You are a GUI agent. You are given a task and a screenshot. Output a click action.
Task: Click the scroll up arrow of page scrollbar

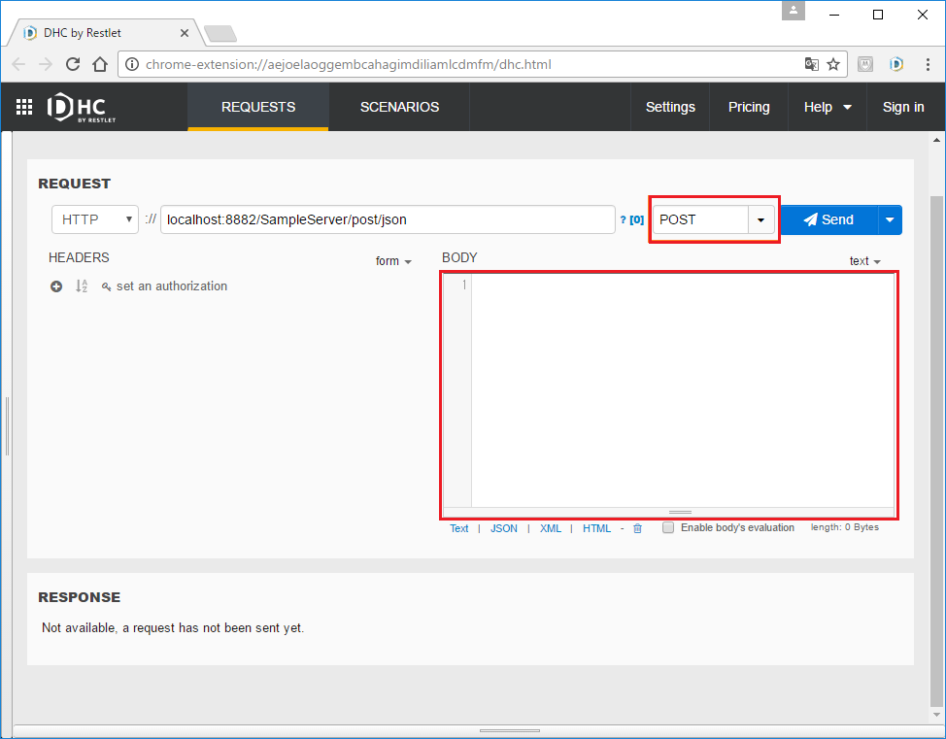pos(936,140)
